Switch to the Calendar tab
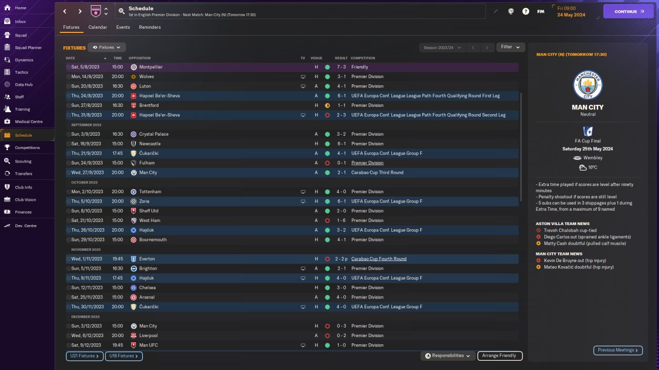Screen dimensions: 659x370 pyautogui.click(x=97, y=27)
